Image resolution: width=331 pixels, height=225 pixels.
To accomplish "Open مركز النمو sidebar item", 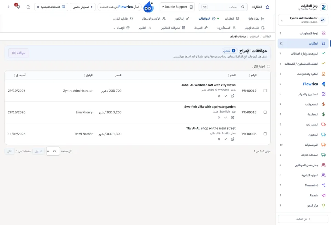I will click(303, 205).
